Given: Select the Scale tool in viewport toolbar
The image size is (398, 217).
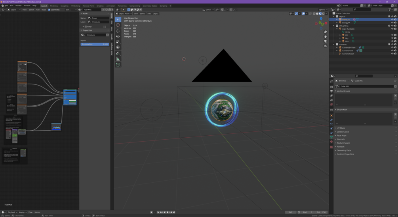Looking at the screenshot, I should [118, 42].
